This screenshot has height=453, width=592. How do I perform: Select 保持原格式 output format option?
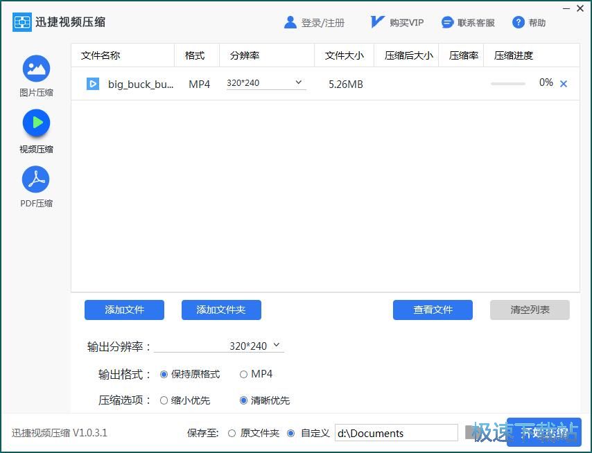pos(164,374)
